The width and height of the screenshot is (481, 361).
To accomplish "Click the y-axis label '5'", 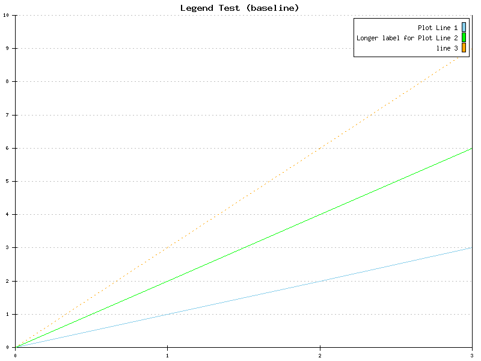I will pyautogui.click(x=7, y=182).
